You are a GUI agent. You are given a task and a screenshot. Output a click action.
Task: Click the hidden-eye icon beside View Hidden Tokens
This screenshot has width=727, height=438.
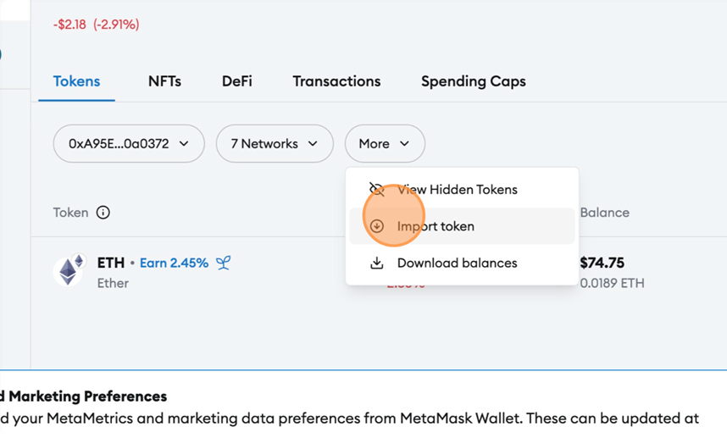(x=376, y=190)
